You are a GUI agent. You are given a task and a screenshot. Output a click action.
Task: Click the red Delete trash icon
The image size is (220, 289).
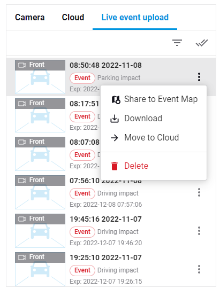point(115,166)
